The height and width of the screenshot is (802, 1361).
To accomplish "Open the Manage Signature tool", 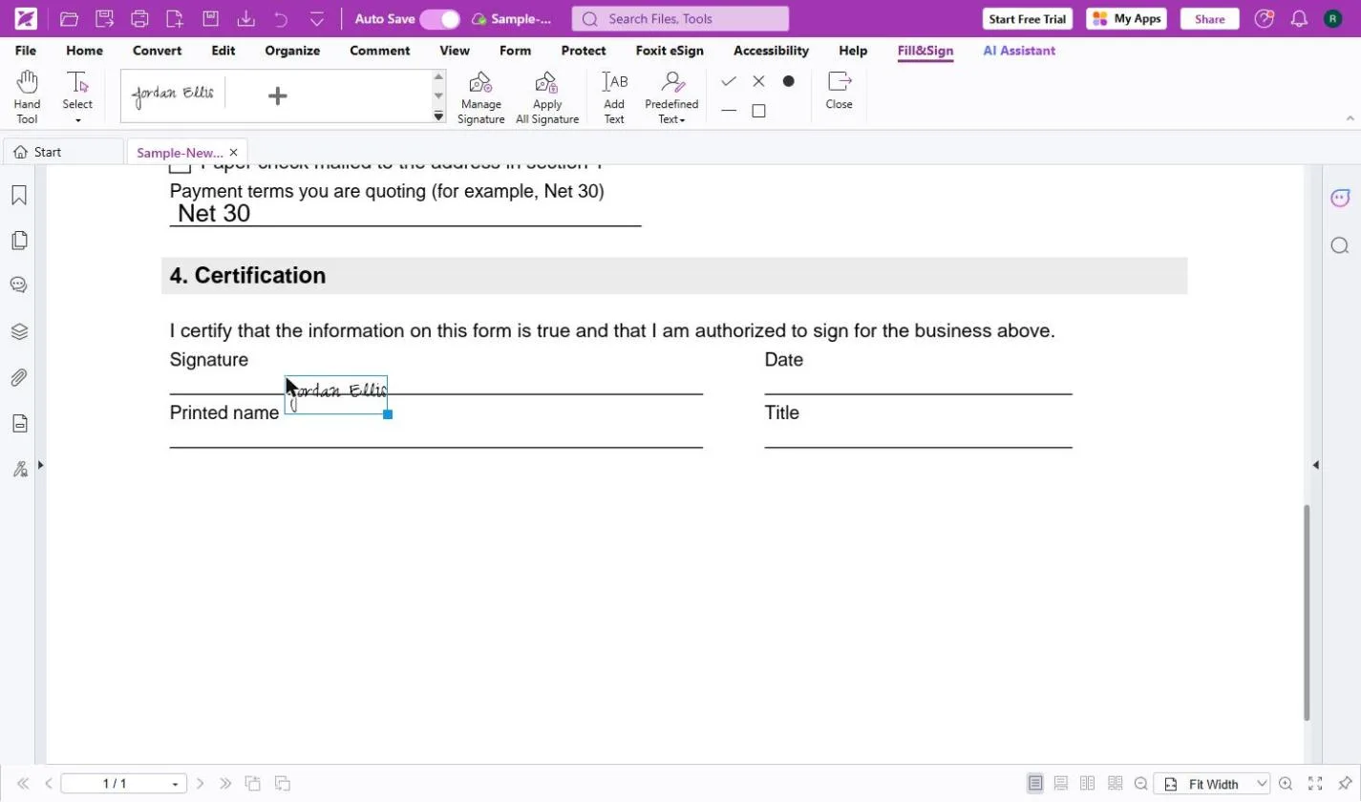I will (x=480, y=96).
